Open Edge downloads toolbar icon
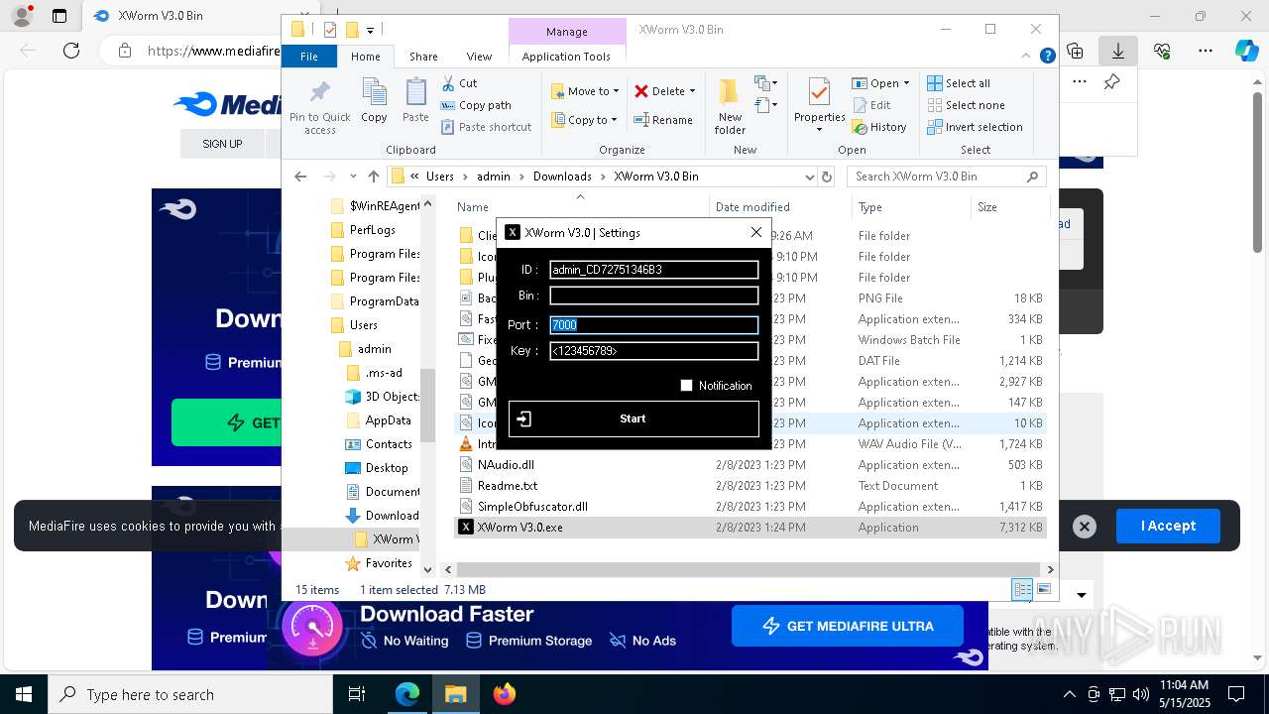 pyautogui.click(x=1118, y=51)
